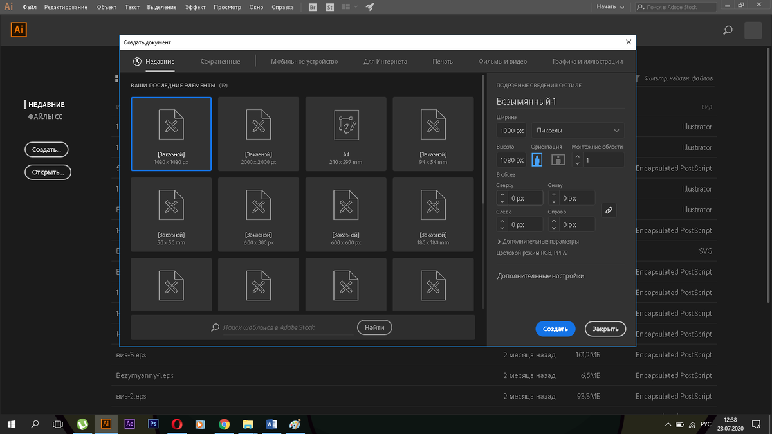
Task: Open Adobe Bridge via Br icon
Action: [313, 7]
